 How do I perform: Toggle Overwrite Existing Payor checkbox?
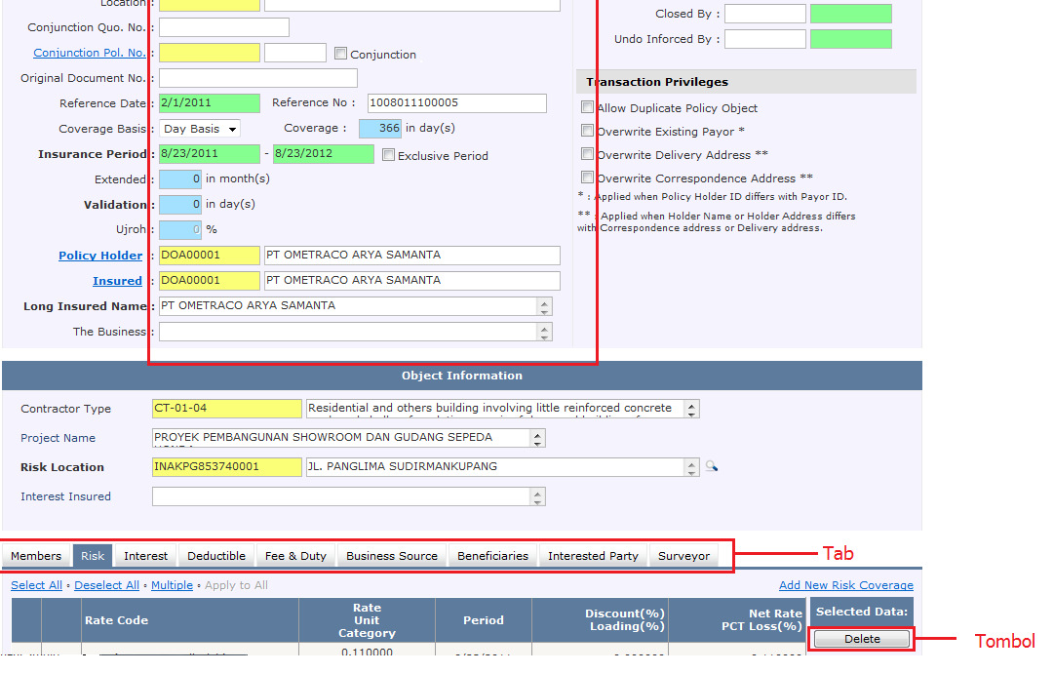[587, 131]
